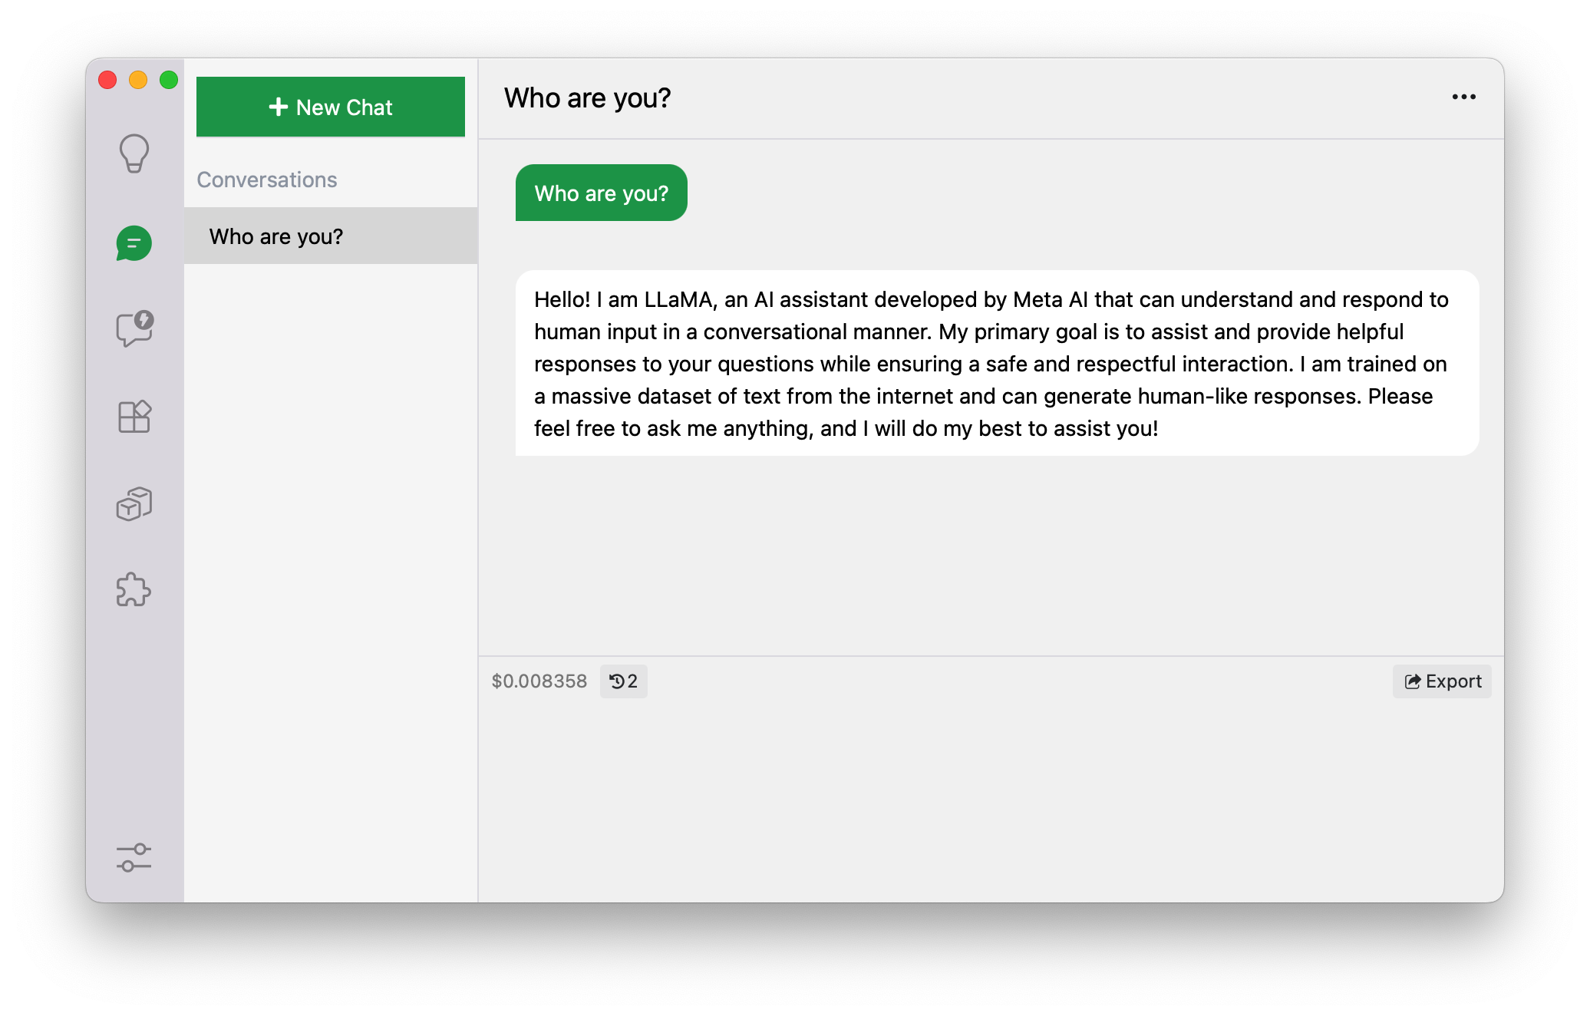Click the LLaMA assistant response bubble

coord(996,363)
